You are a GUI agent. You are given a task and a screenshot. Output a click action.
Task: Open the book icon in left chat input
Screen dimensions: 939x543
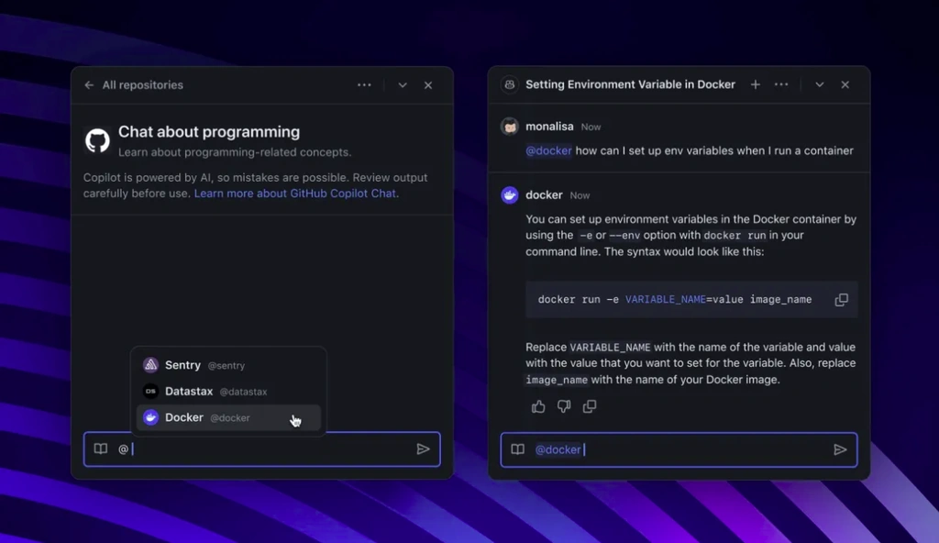click(x=101, y=449)
